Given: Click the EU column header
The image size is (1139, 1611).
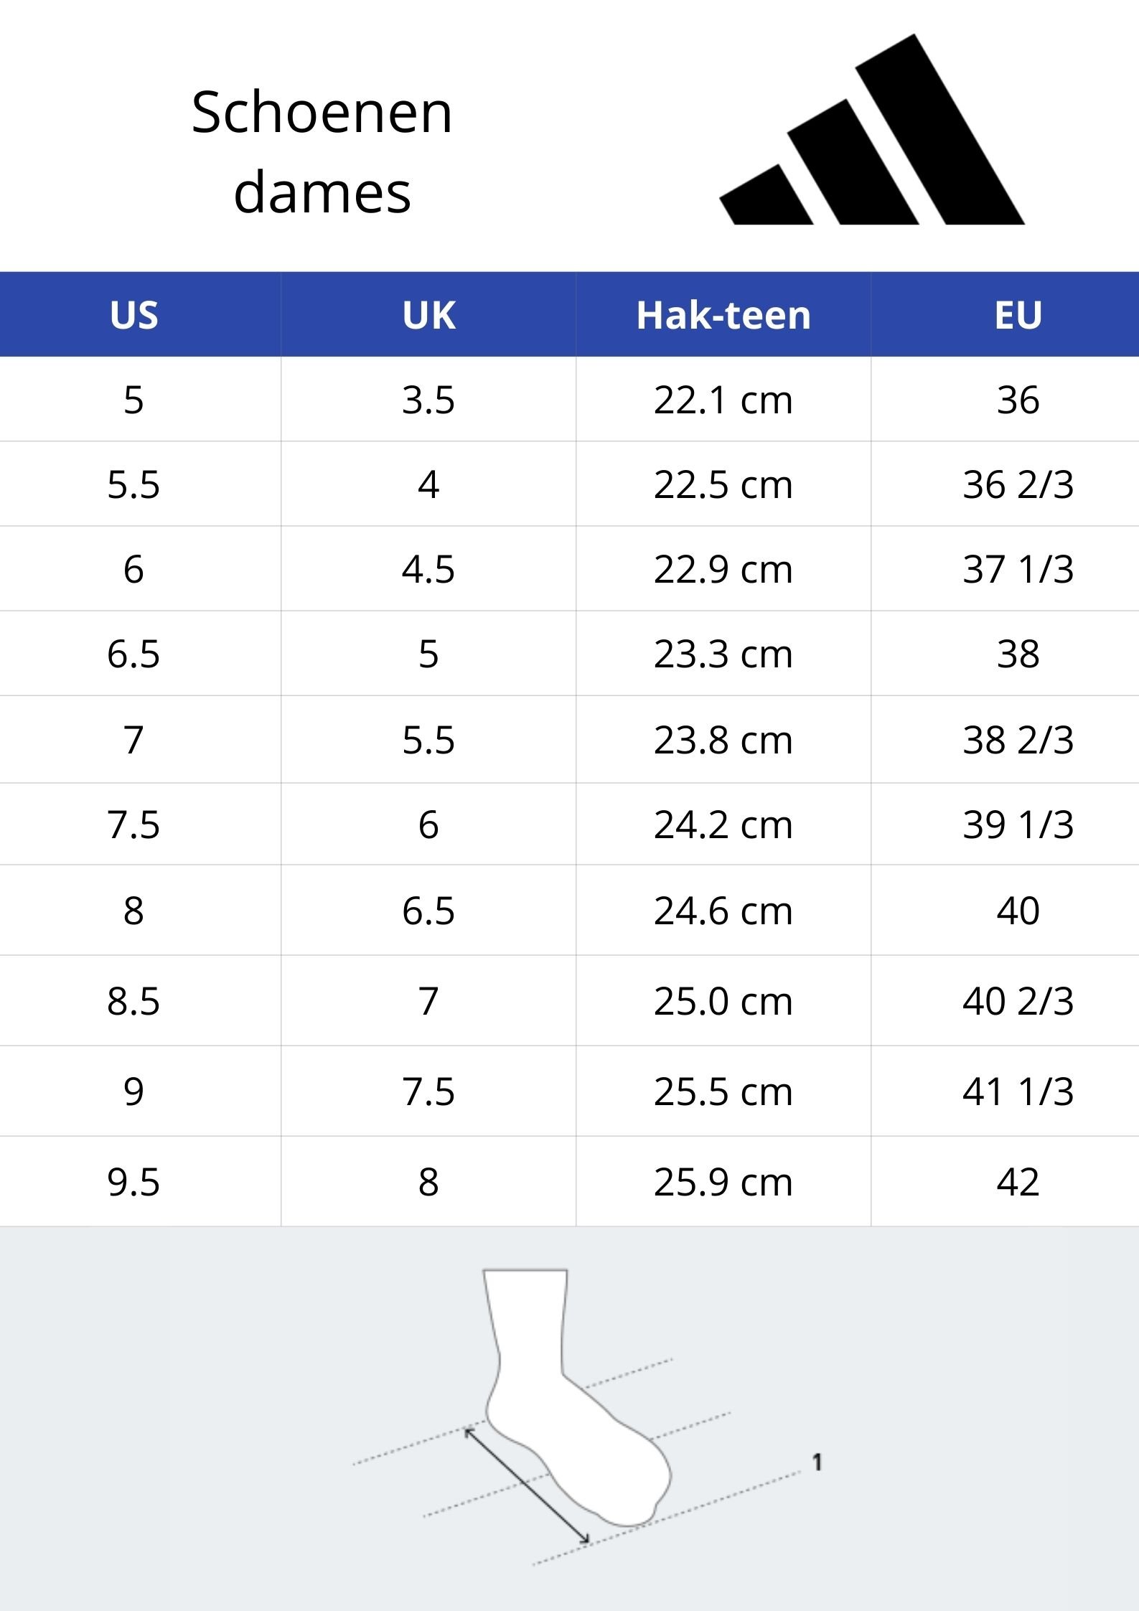Looking at the screenshot, I should 1018,315.
